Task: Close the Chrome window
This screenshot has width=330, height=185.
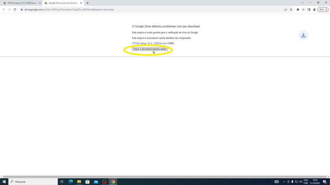Action: tap(326, 3)
